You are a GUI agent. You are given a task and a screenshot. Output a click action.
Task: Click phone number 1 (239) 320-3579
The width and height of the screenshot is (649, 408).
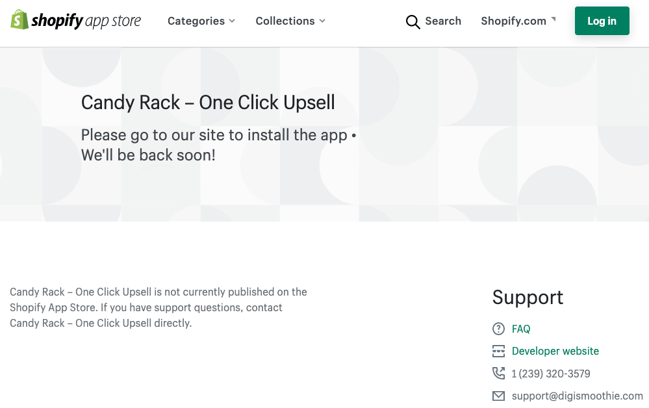click(x=551, y=374)
